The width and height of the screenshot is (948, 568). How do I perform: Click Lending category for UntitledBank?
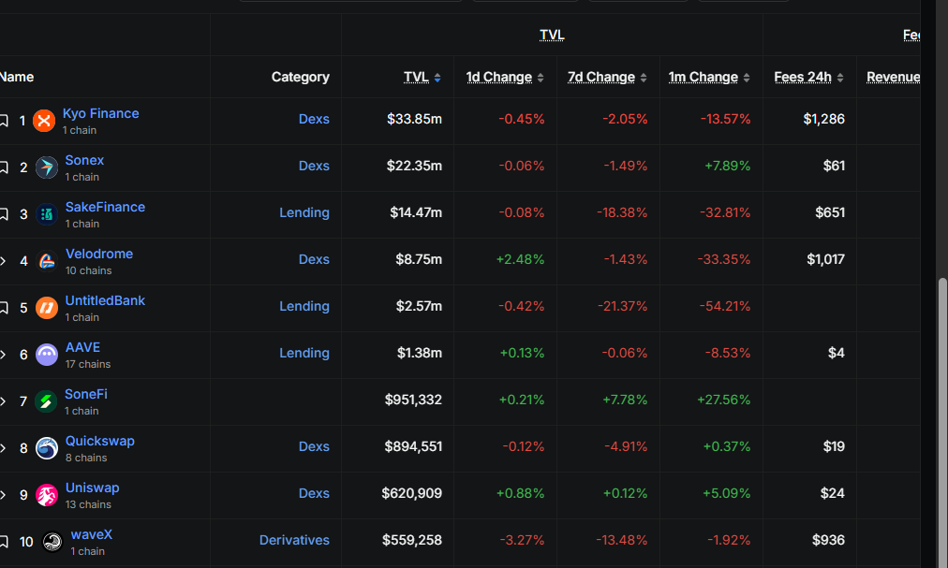tap(304, 306)
